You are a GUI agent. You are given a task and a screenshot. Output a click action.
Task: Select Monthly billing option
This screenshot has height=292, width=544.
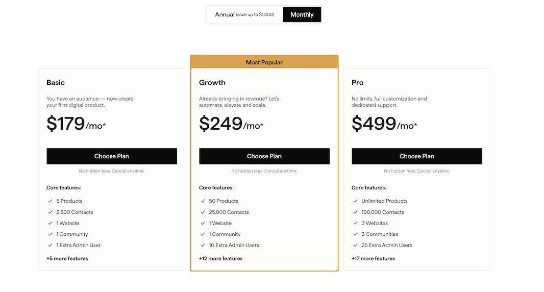tap(302, 15)
